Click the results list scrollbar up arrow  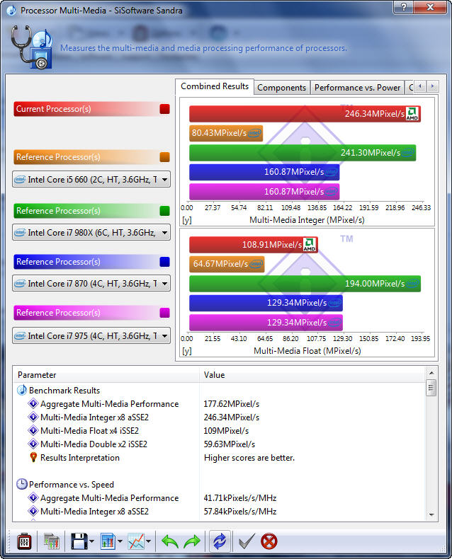[x=431, y=372]
